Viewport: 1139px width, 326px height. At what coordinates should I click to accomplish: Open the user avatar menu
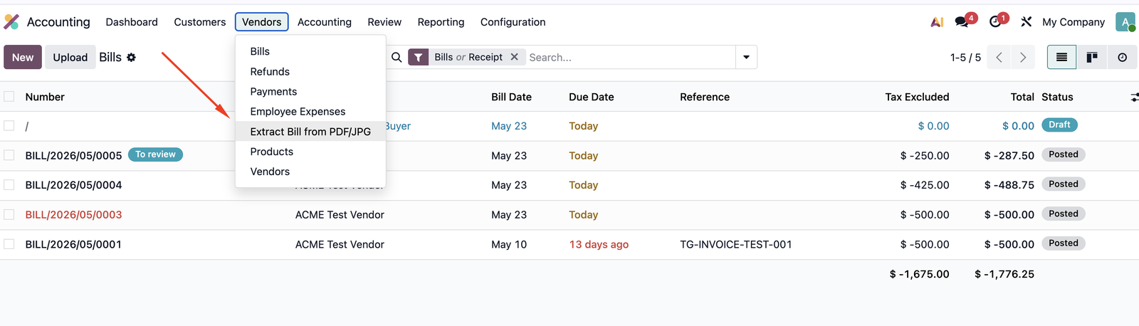pyautogui.click(x=1125, y=22)
